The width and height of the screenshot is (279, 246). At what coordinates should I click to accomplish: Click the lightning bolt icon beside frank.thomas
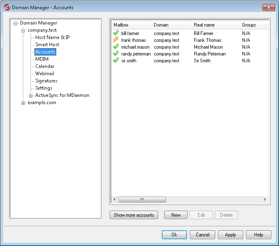[116, 40]
